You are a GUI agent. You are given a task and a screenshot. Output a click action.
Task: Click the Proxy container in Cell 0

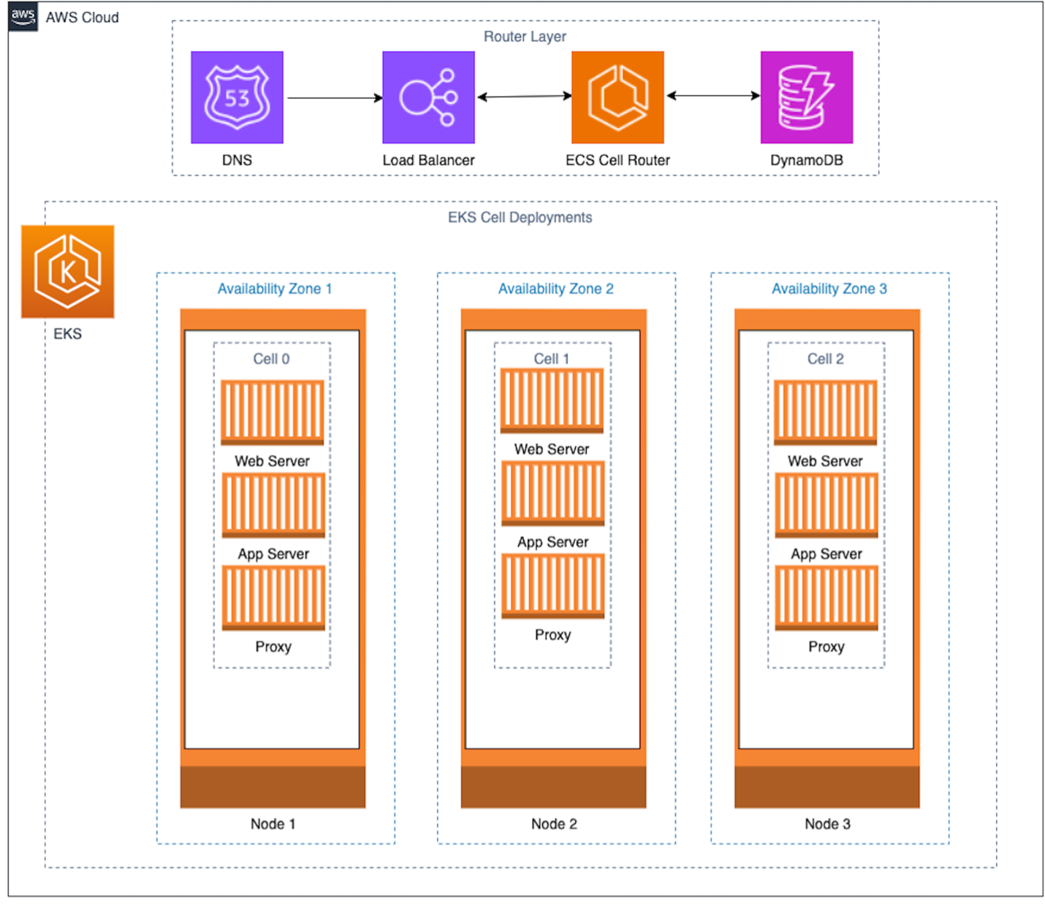tap(273, 598)
